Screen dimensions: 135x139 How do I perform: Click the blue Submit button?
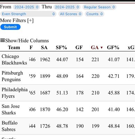(x=10, y=27)
